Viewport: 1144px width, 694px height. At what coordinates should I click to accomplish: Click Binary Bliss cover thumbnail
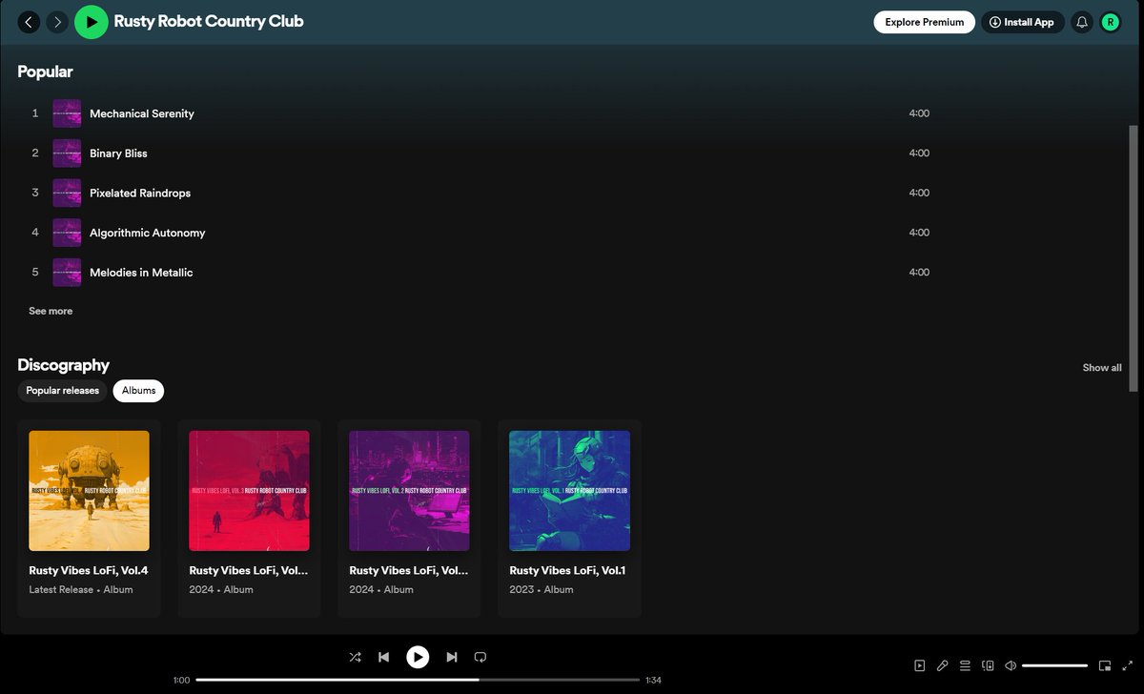[67, 153]
